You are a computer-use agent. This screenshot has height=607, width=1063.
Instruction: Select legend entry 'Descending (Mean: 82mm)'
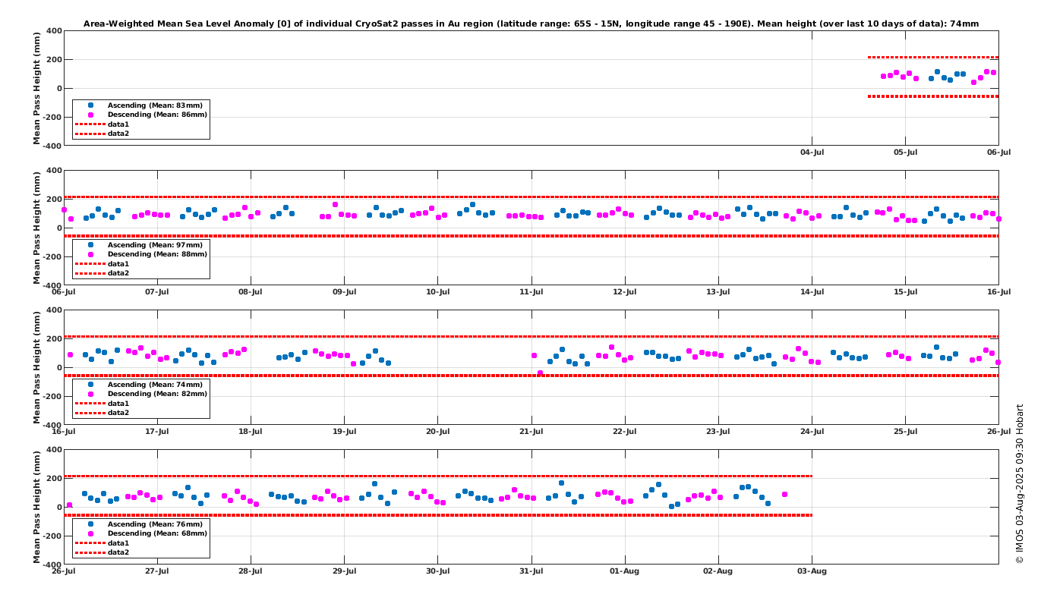157,394
